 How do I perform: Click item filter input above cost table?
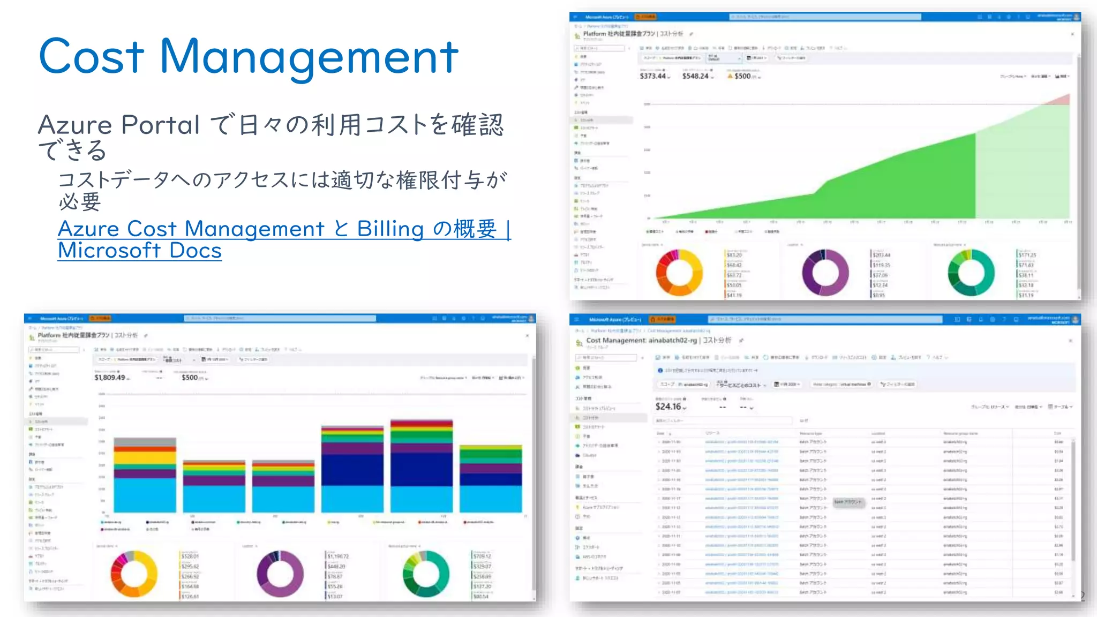[x=723, y=421]
